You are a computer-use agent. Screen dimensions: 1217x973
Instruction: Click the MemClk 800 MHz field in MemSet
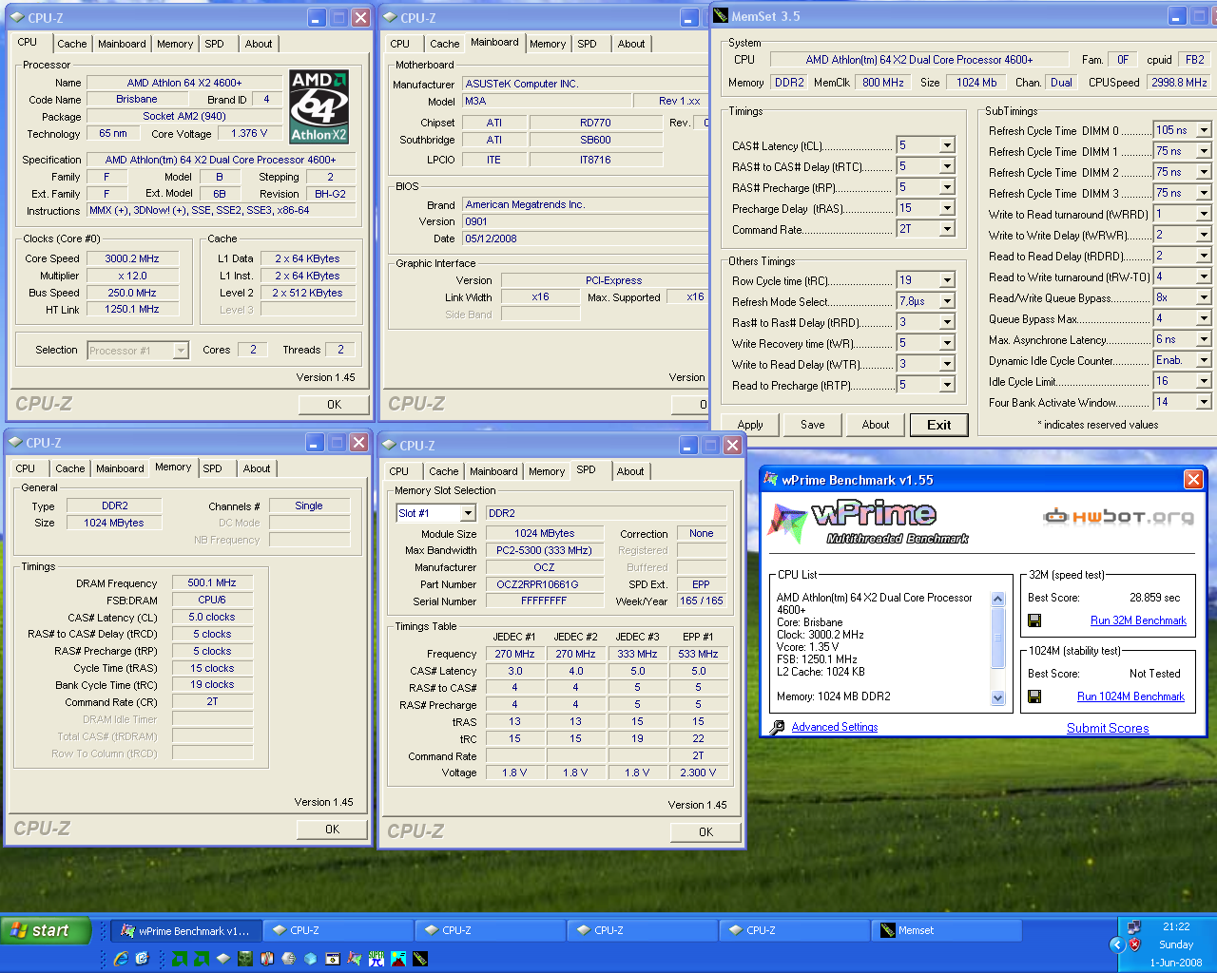[x=883, y=83]
